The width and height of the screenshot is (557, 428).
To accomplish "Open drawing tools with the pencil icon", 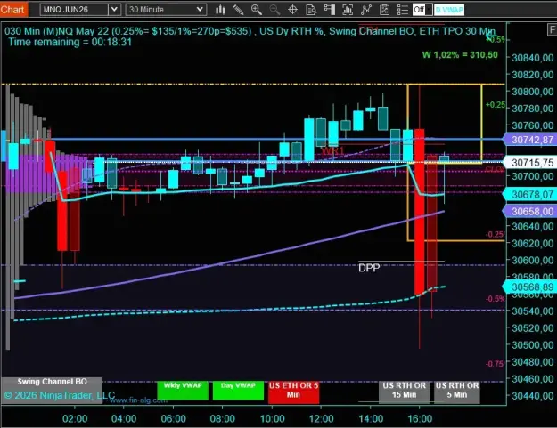I will (238, 10).
